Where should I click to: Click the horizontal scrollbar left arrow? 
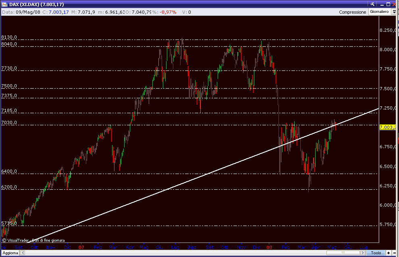tap(23, 253)
